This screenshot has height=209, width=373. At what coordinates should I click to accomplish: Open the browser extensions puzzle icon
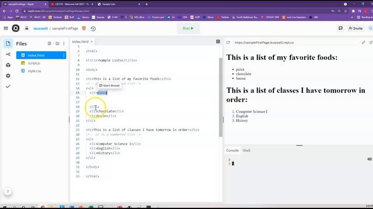click(353, 11)
